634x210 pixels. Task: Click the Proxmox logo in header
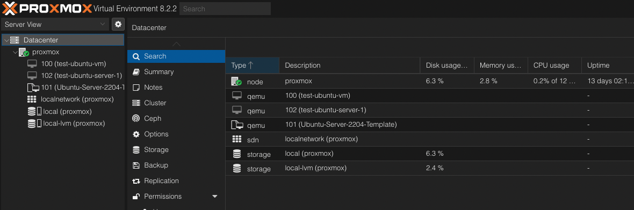point(47,9)
